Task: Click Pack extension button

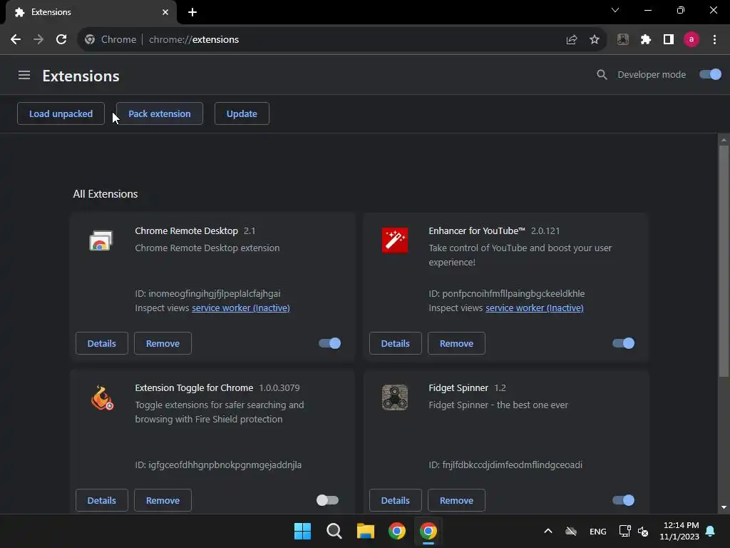Action: point(159,113)
